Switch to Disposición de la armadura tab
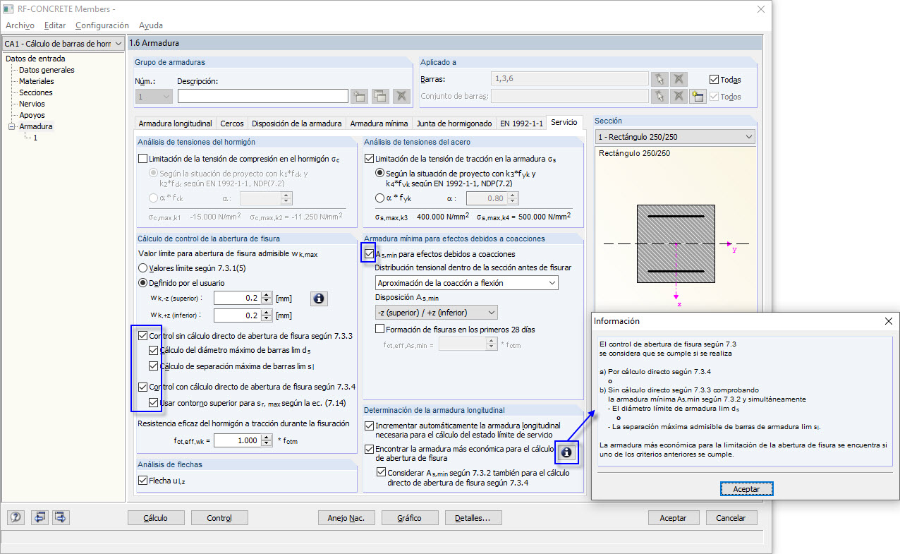The height and width of the screenshot is (554, 900). pos(297,123)
